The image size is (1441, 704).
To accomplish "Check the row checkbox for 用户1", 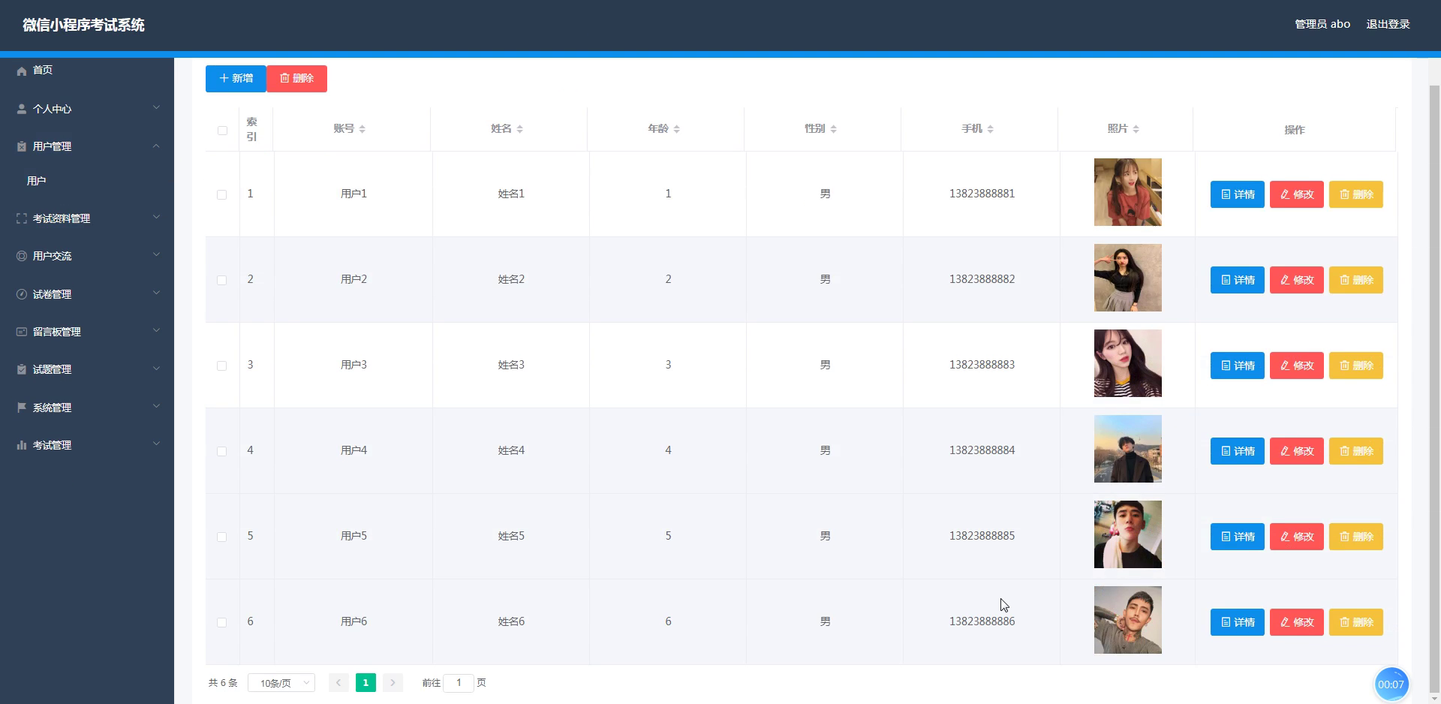I will (221, 194).
